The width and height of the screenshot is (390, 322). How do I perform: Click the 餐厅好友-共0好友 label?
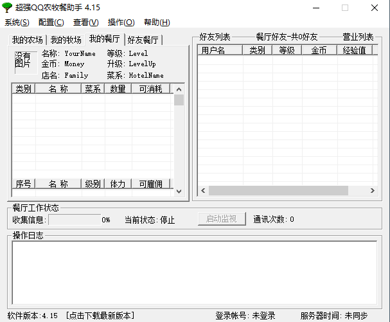point(287,37)
